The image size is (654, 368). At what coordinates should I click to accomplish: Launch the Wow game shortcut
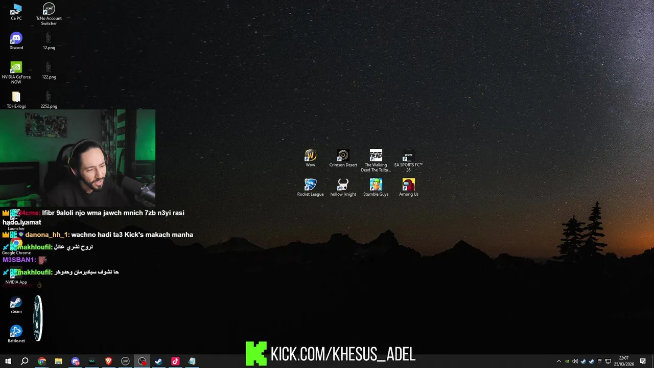(x=311, y=158)
